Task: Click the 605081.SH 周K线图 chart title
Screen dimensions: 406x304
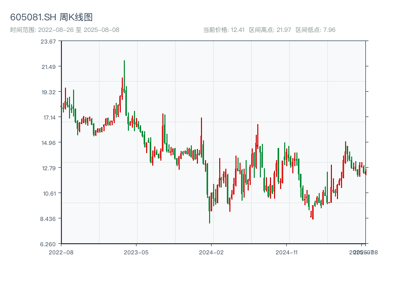Action: [51, 18]
